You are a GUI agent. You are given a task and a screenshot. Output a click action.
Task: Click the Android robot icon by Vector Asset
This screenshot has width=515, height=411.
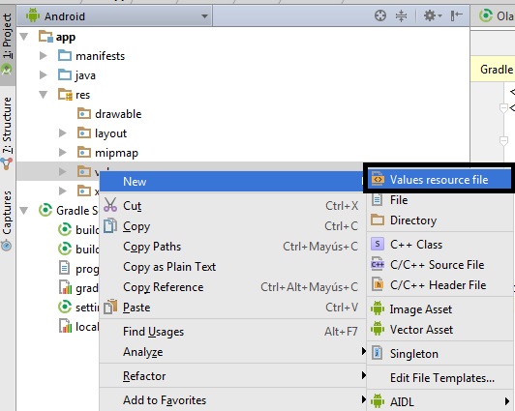378,329
